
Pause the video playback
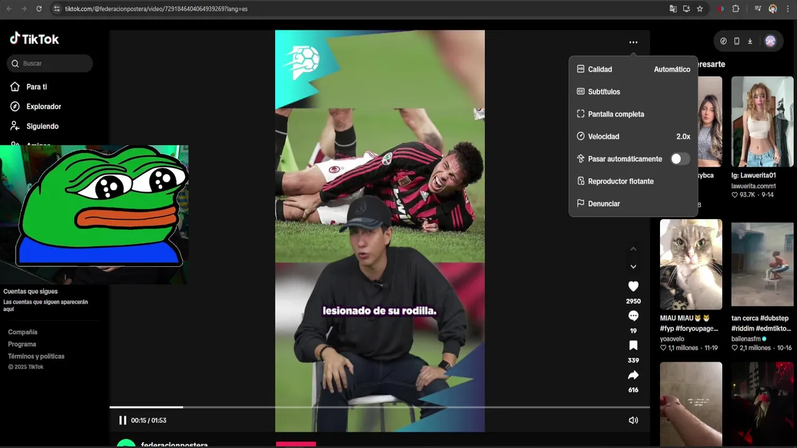tap(123, 421)
